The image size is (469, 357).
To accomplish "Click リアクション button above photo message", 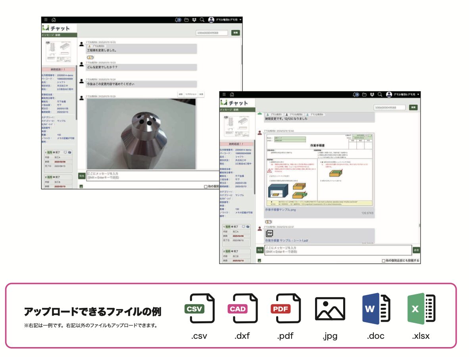I will [191, 94].
